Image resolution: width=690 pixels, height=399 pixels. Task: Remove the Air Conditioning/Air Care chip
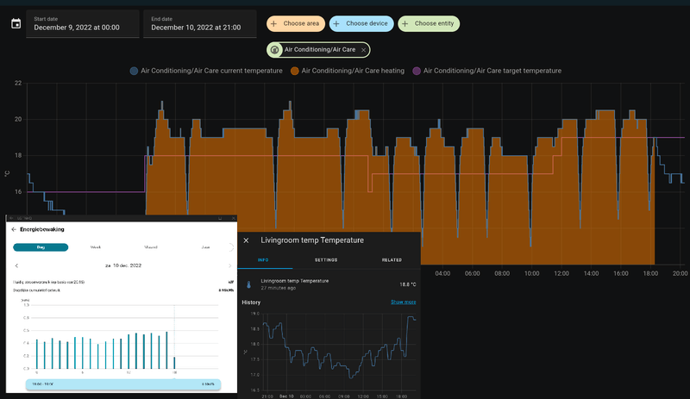click(364, 50)
